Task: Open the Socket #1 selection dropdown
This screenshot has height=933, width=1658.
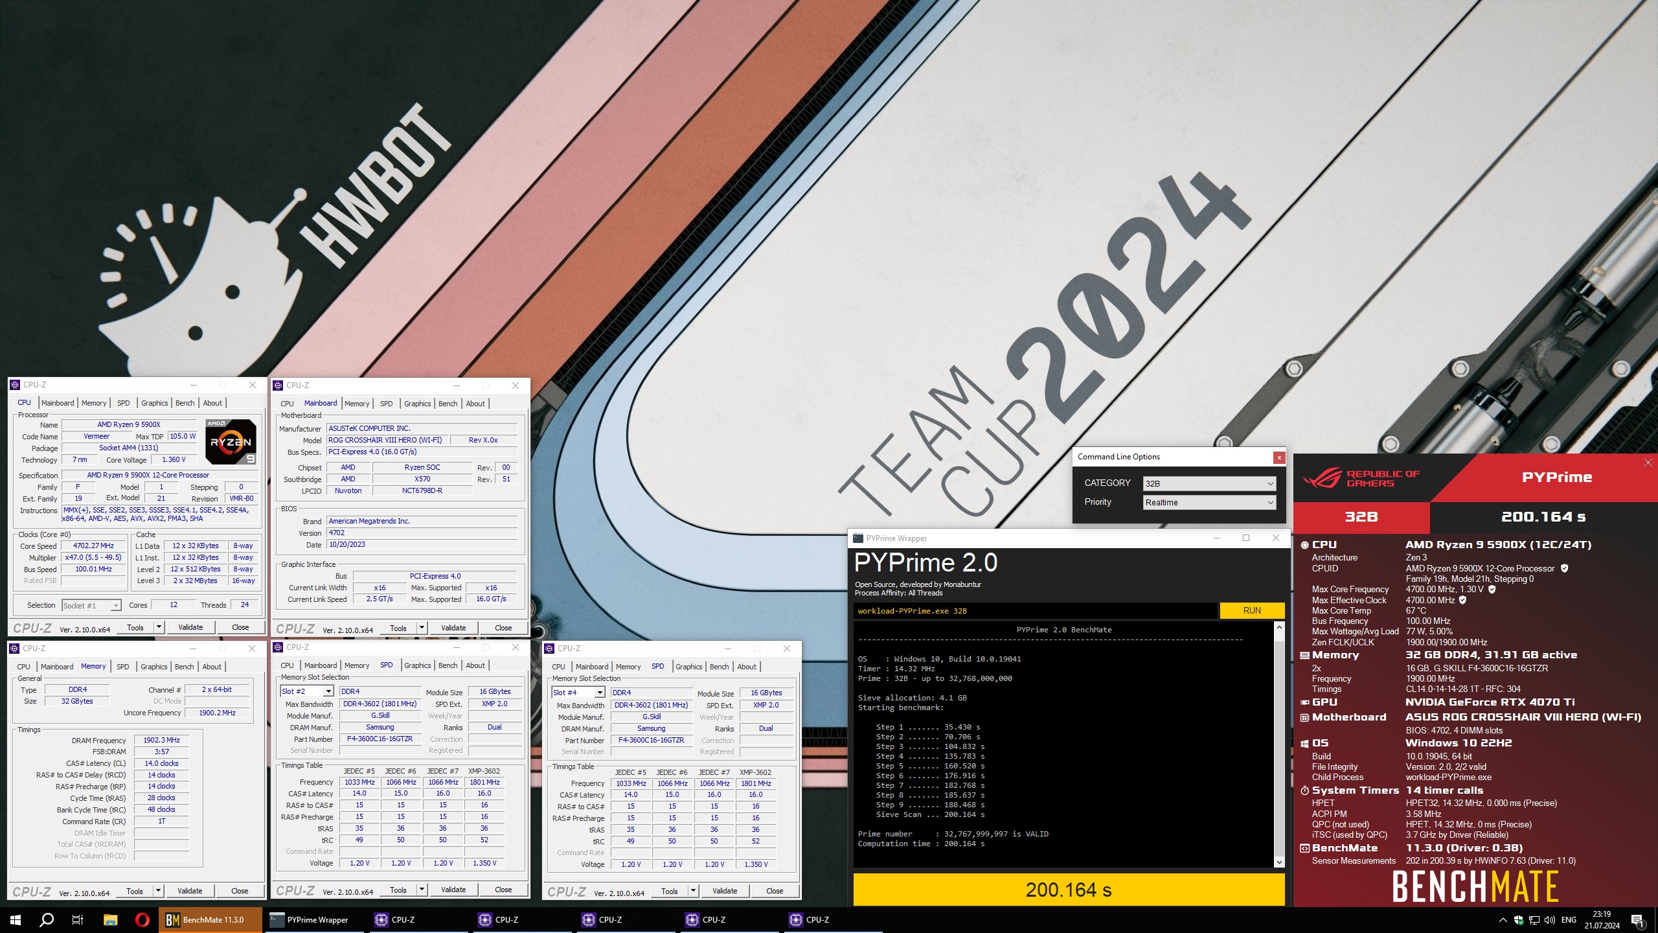Action: coord(91,605)
